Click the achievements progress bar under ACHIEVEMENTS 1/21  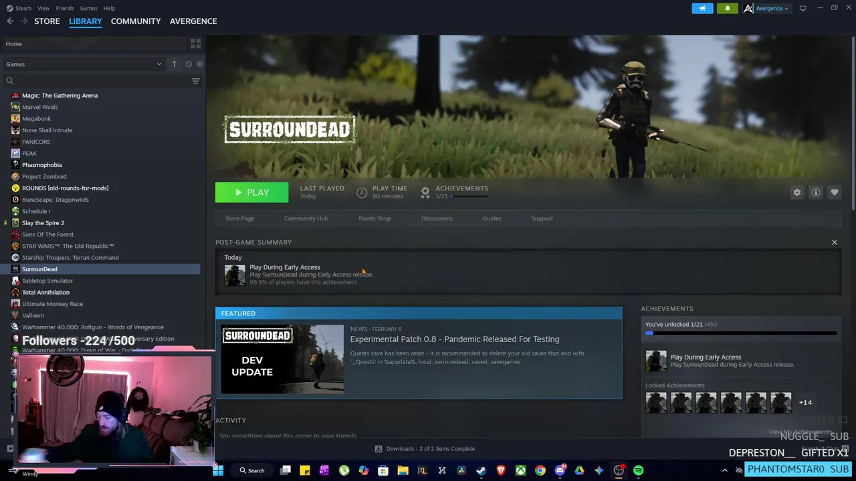click(x=470, y=196)
